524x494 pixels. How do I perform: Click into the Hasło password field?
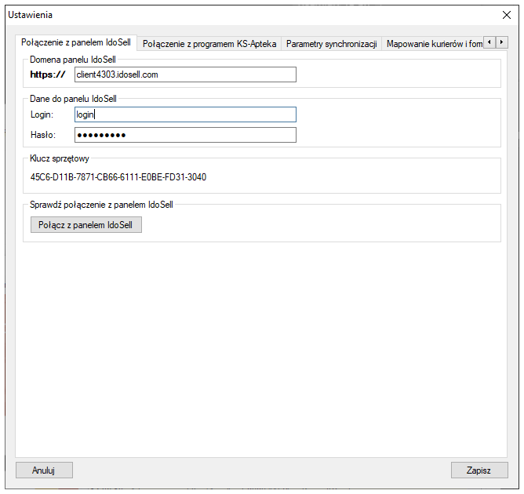(x=185, y=135)
